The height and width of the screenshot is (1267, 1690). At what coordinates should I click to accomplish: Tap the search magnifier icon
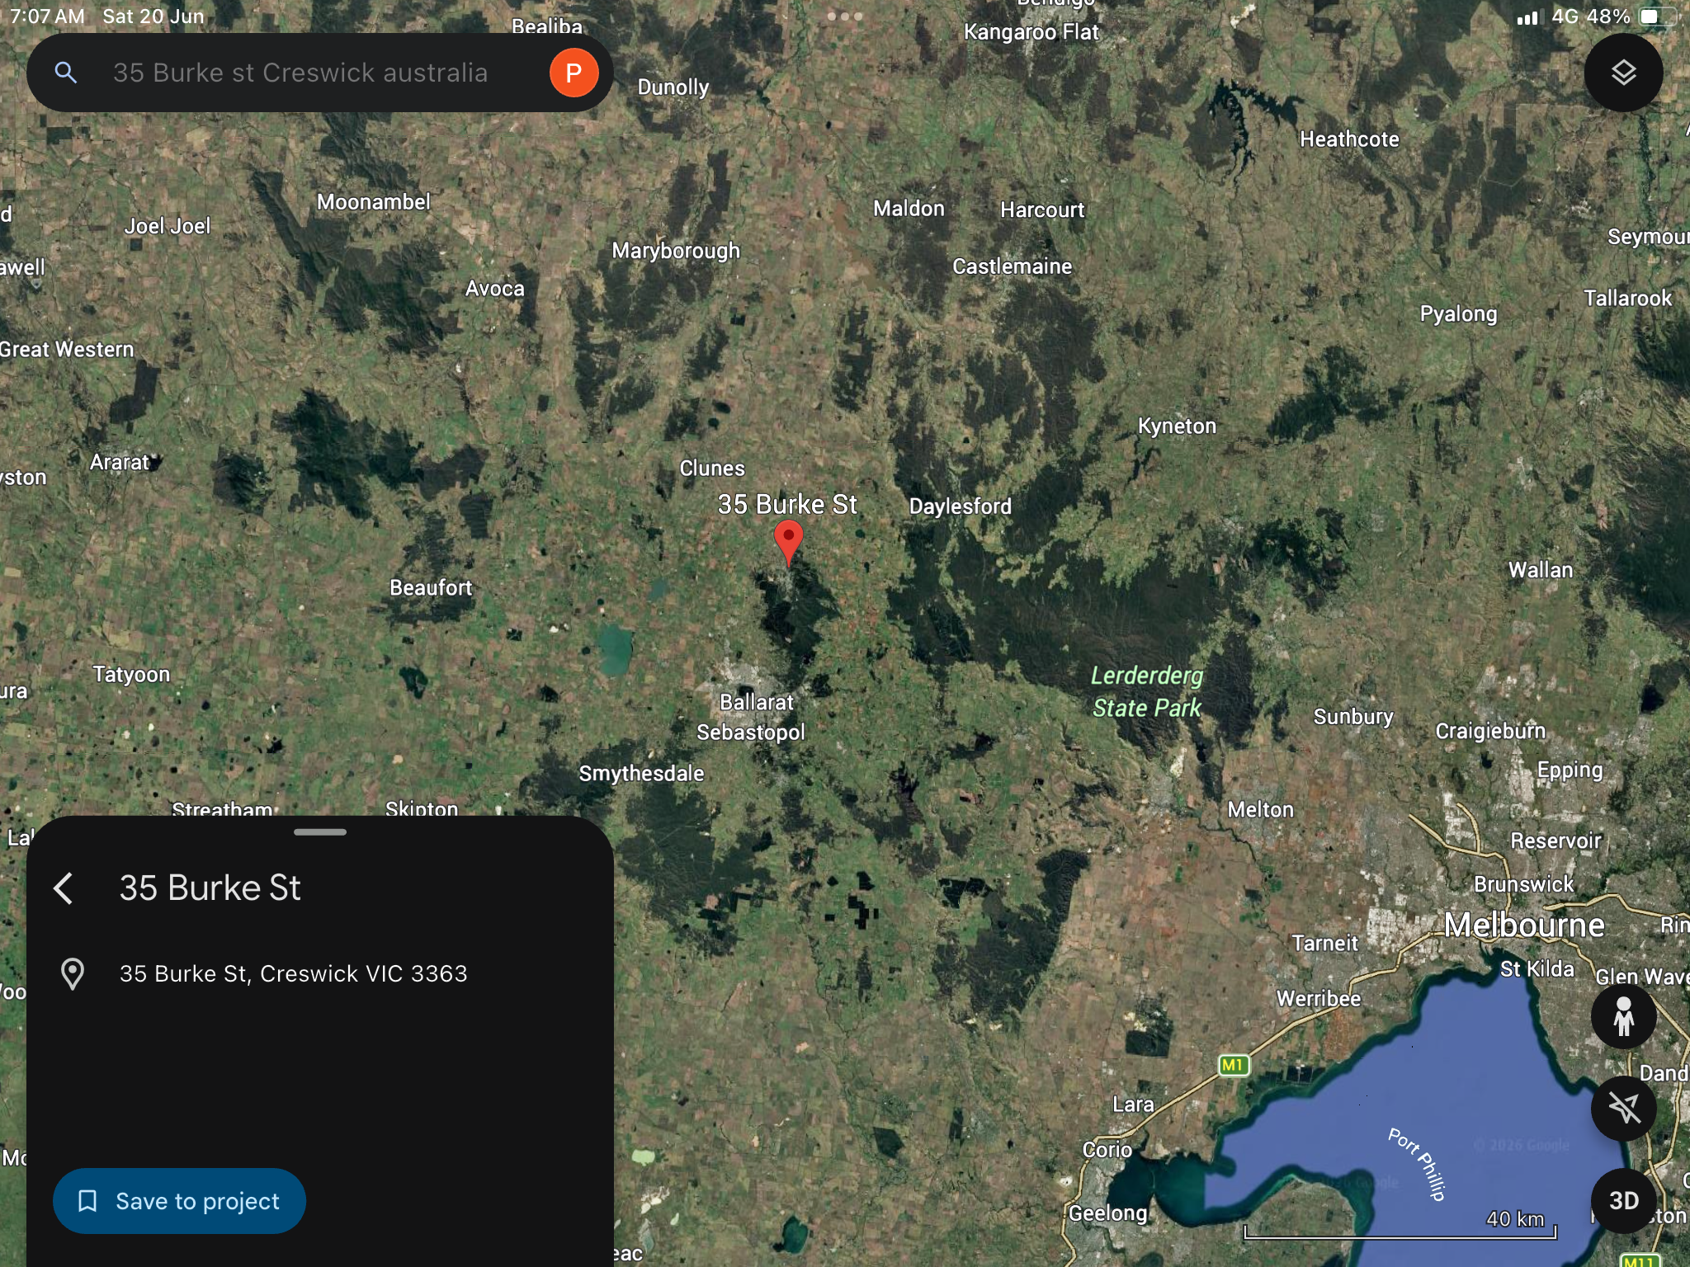[x=66, y=73]
